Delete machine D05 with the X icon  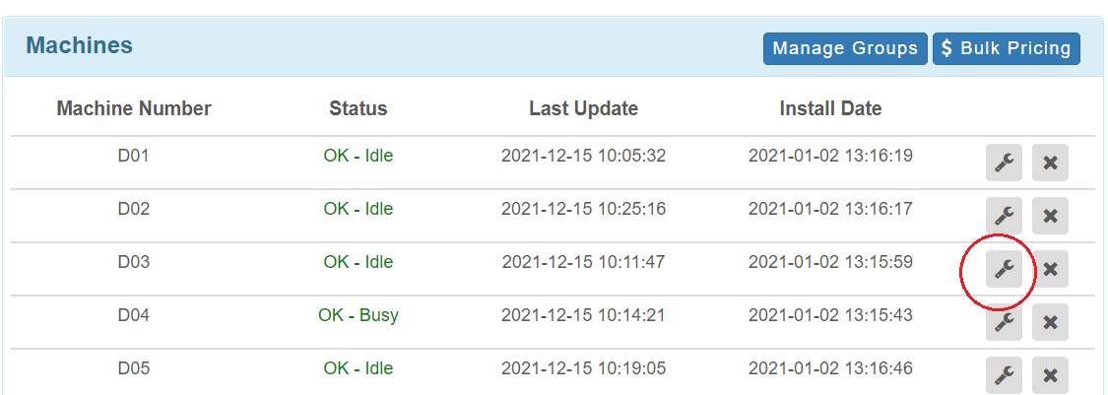tap(1050, 375)
